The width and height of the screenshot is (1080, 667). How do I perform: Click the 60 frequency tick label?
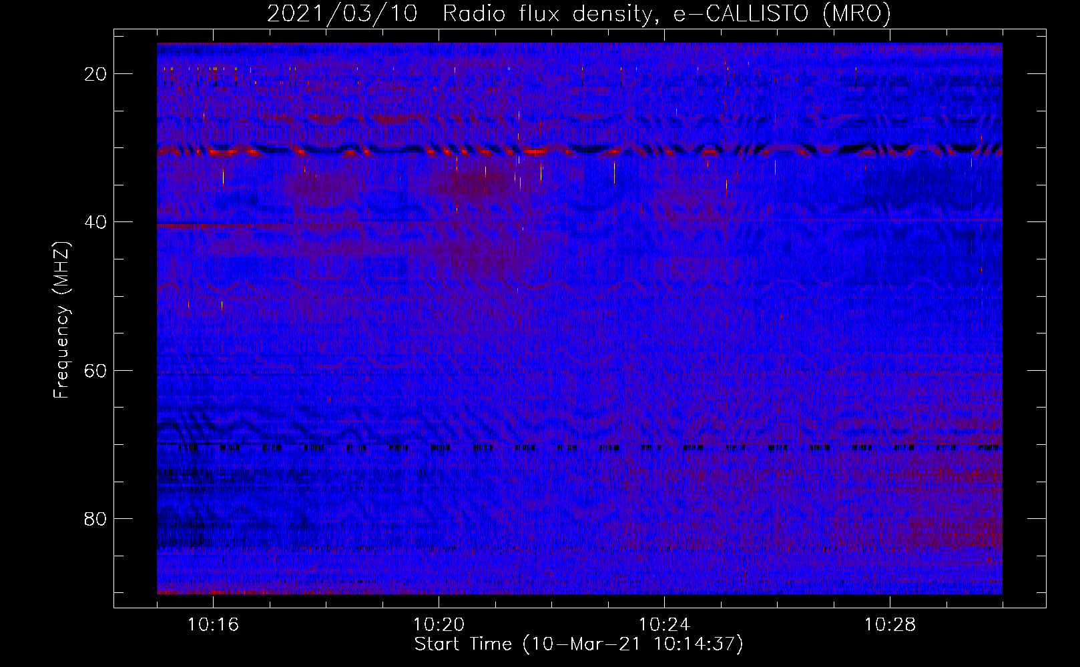[95, 370]
